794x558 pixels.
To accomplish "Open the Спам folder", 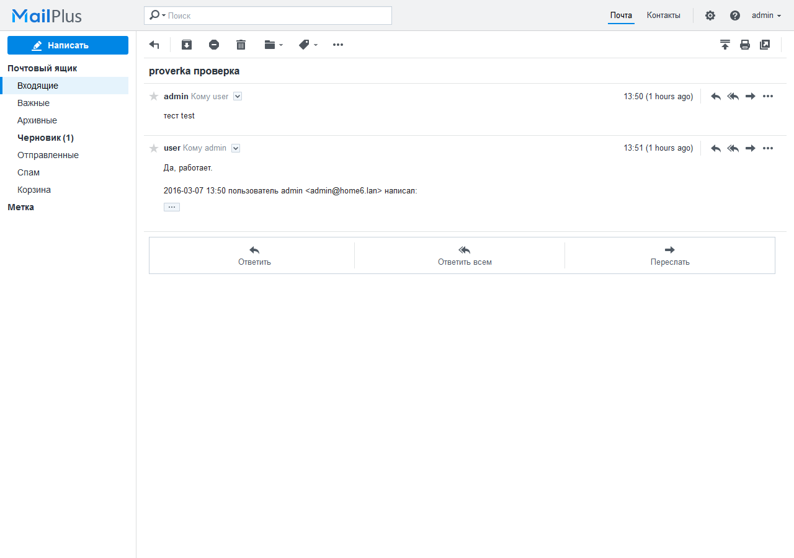I will click(x=65, y=172).
